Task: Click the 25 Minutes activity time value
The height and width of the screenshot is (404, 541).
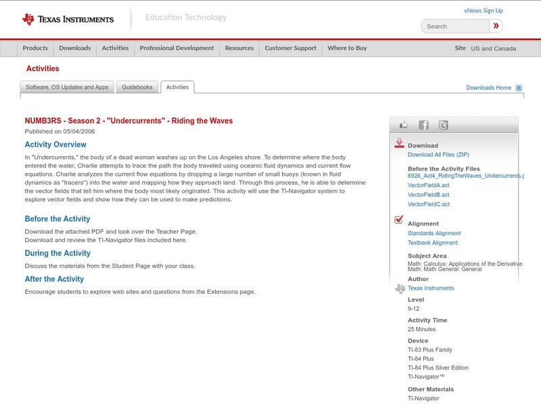Action: pyautogui.click(x=421, y=330)
